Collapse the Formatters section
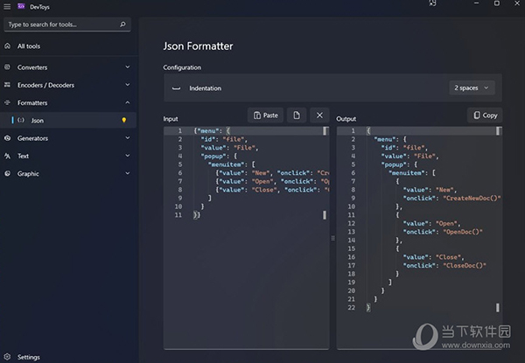 [128, 102]
